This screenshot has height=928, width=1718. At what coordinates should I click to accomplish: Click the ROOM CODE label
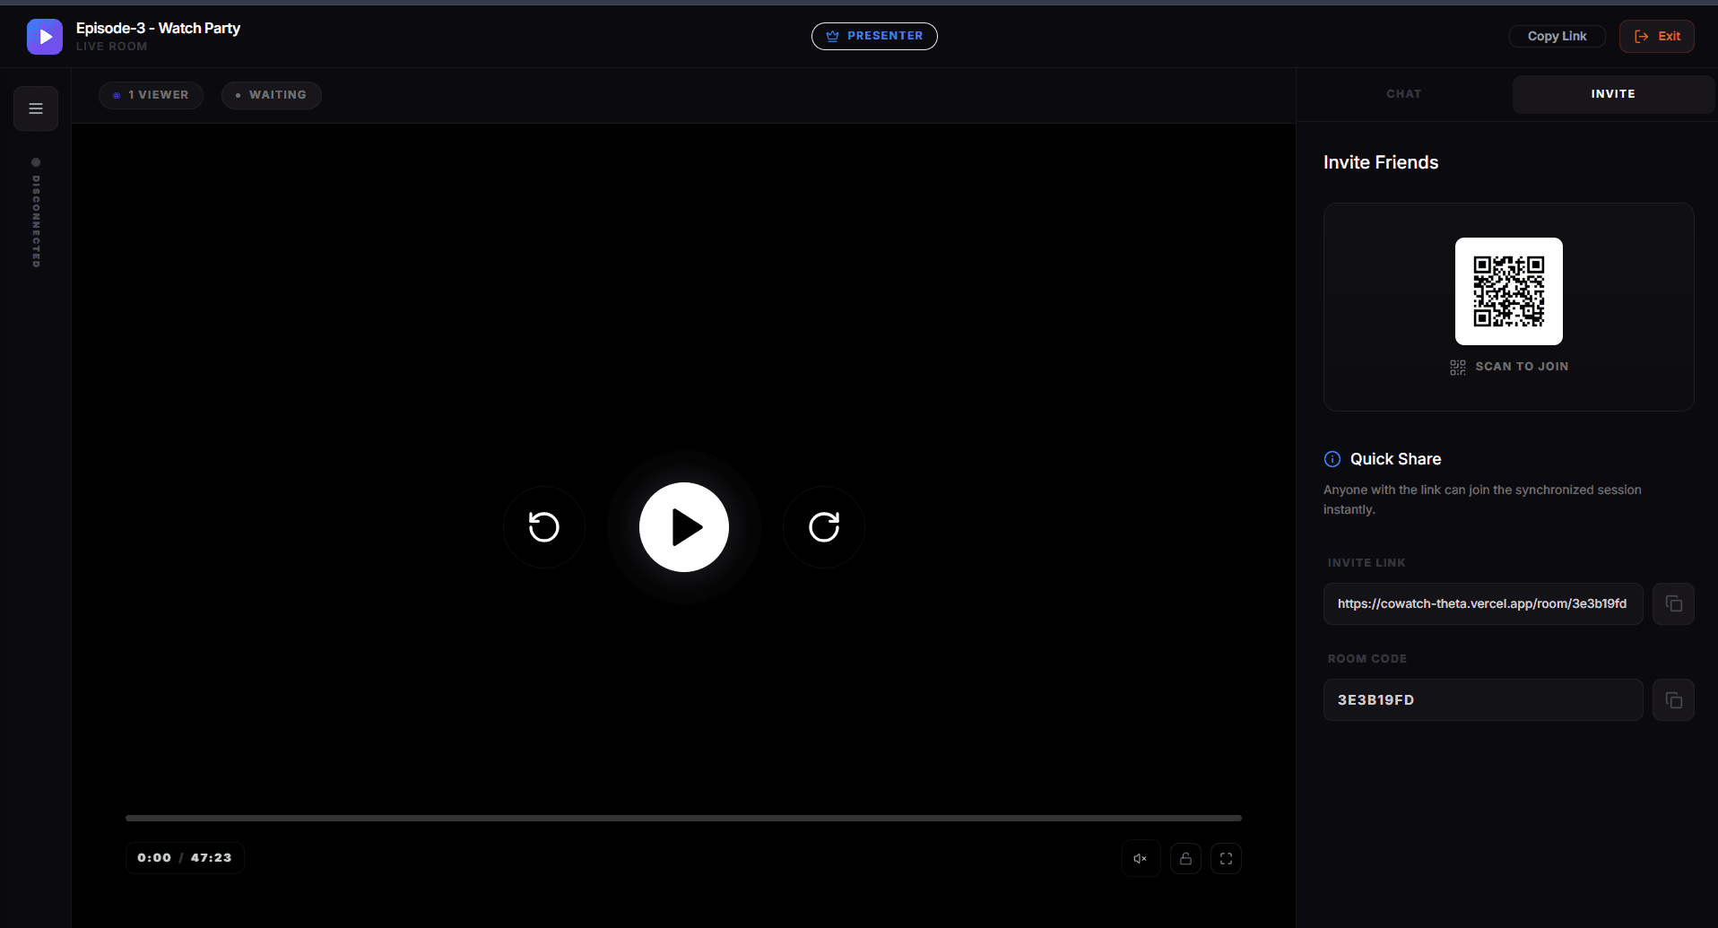click(1367, 659)
